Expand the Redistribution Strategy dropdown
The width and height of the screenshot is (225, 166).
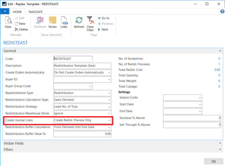pyautogui.click(x=109, y=106)
